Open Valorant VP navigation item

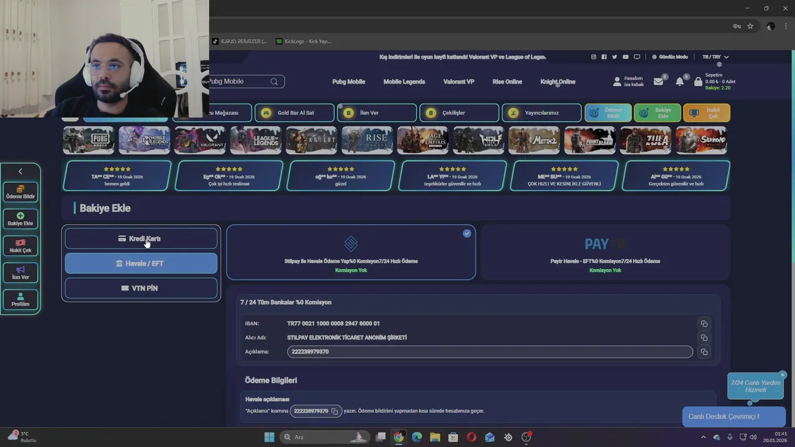[459, 82]
